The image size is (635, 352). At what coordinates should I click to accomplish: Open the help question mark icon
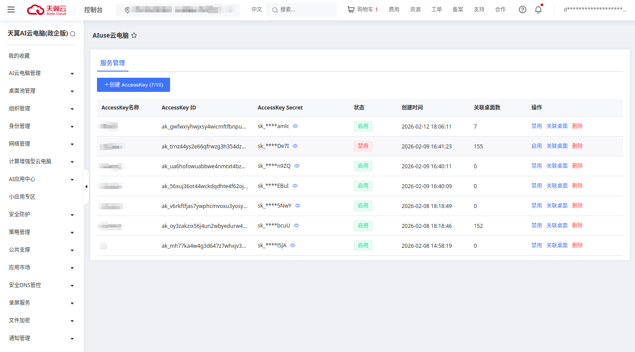click(x=523, y=10)
